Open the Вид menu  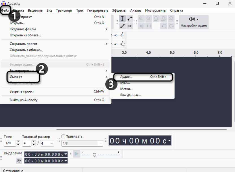click(x=49, y=10)
